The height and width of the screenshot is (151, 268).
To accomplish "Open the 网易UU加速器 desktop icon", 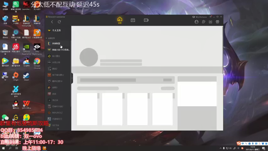I will 16,35.
